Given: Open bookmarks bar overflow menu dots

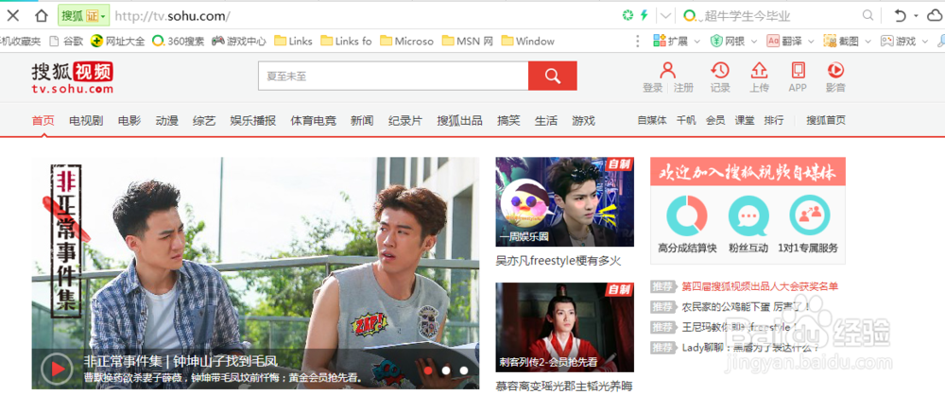Looking at the screenshot, I should click(x=638, y=41).
